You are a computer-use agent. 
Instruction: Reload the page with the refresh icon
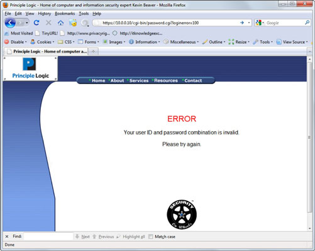point(36,23)
